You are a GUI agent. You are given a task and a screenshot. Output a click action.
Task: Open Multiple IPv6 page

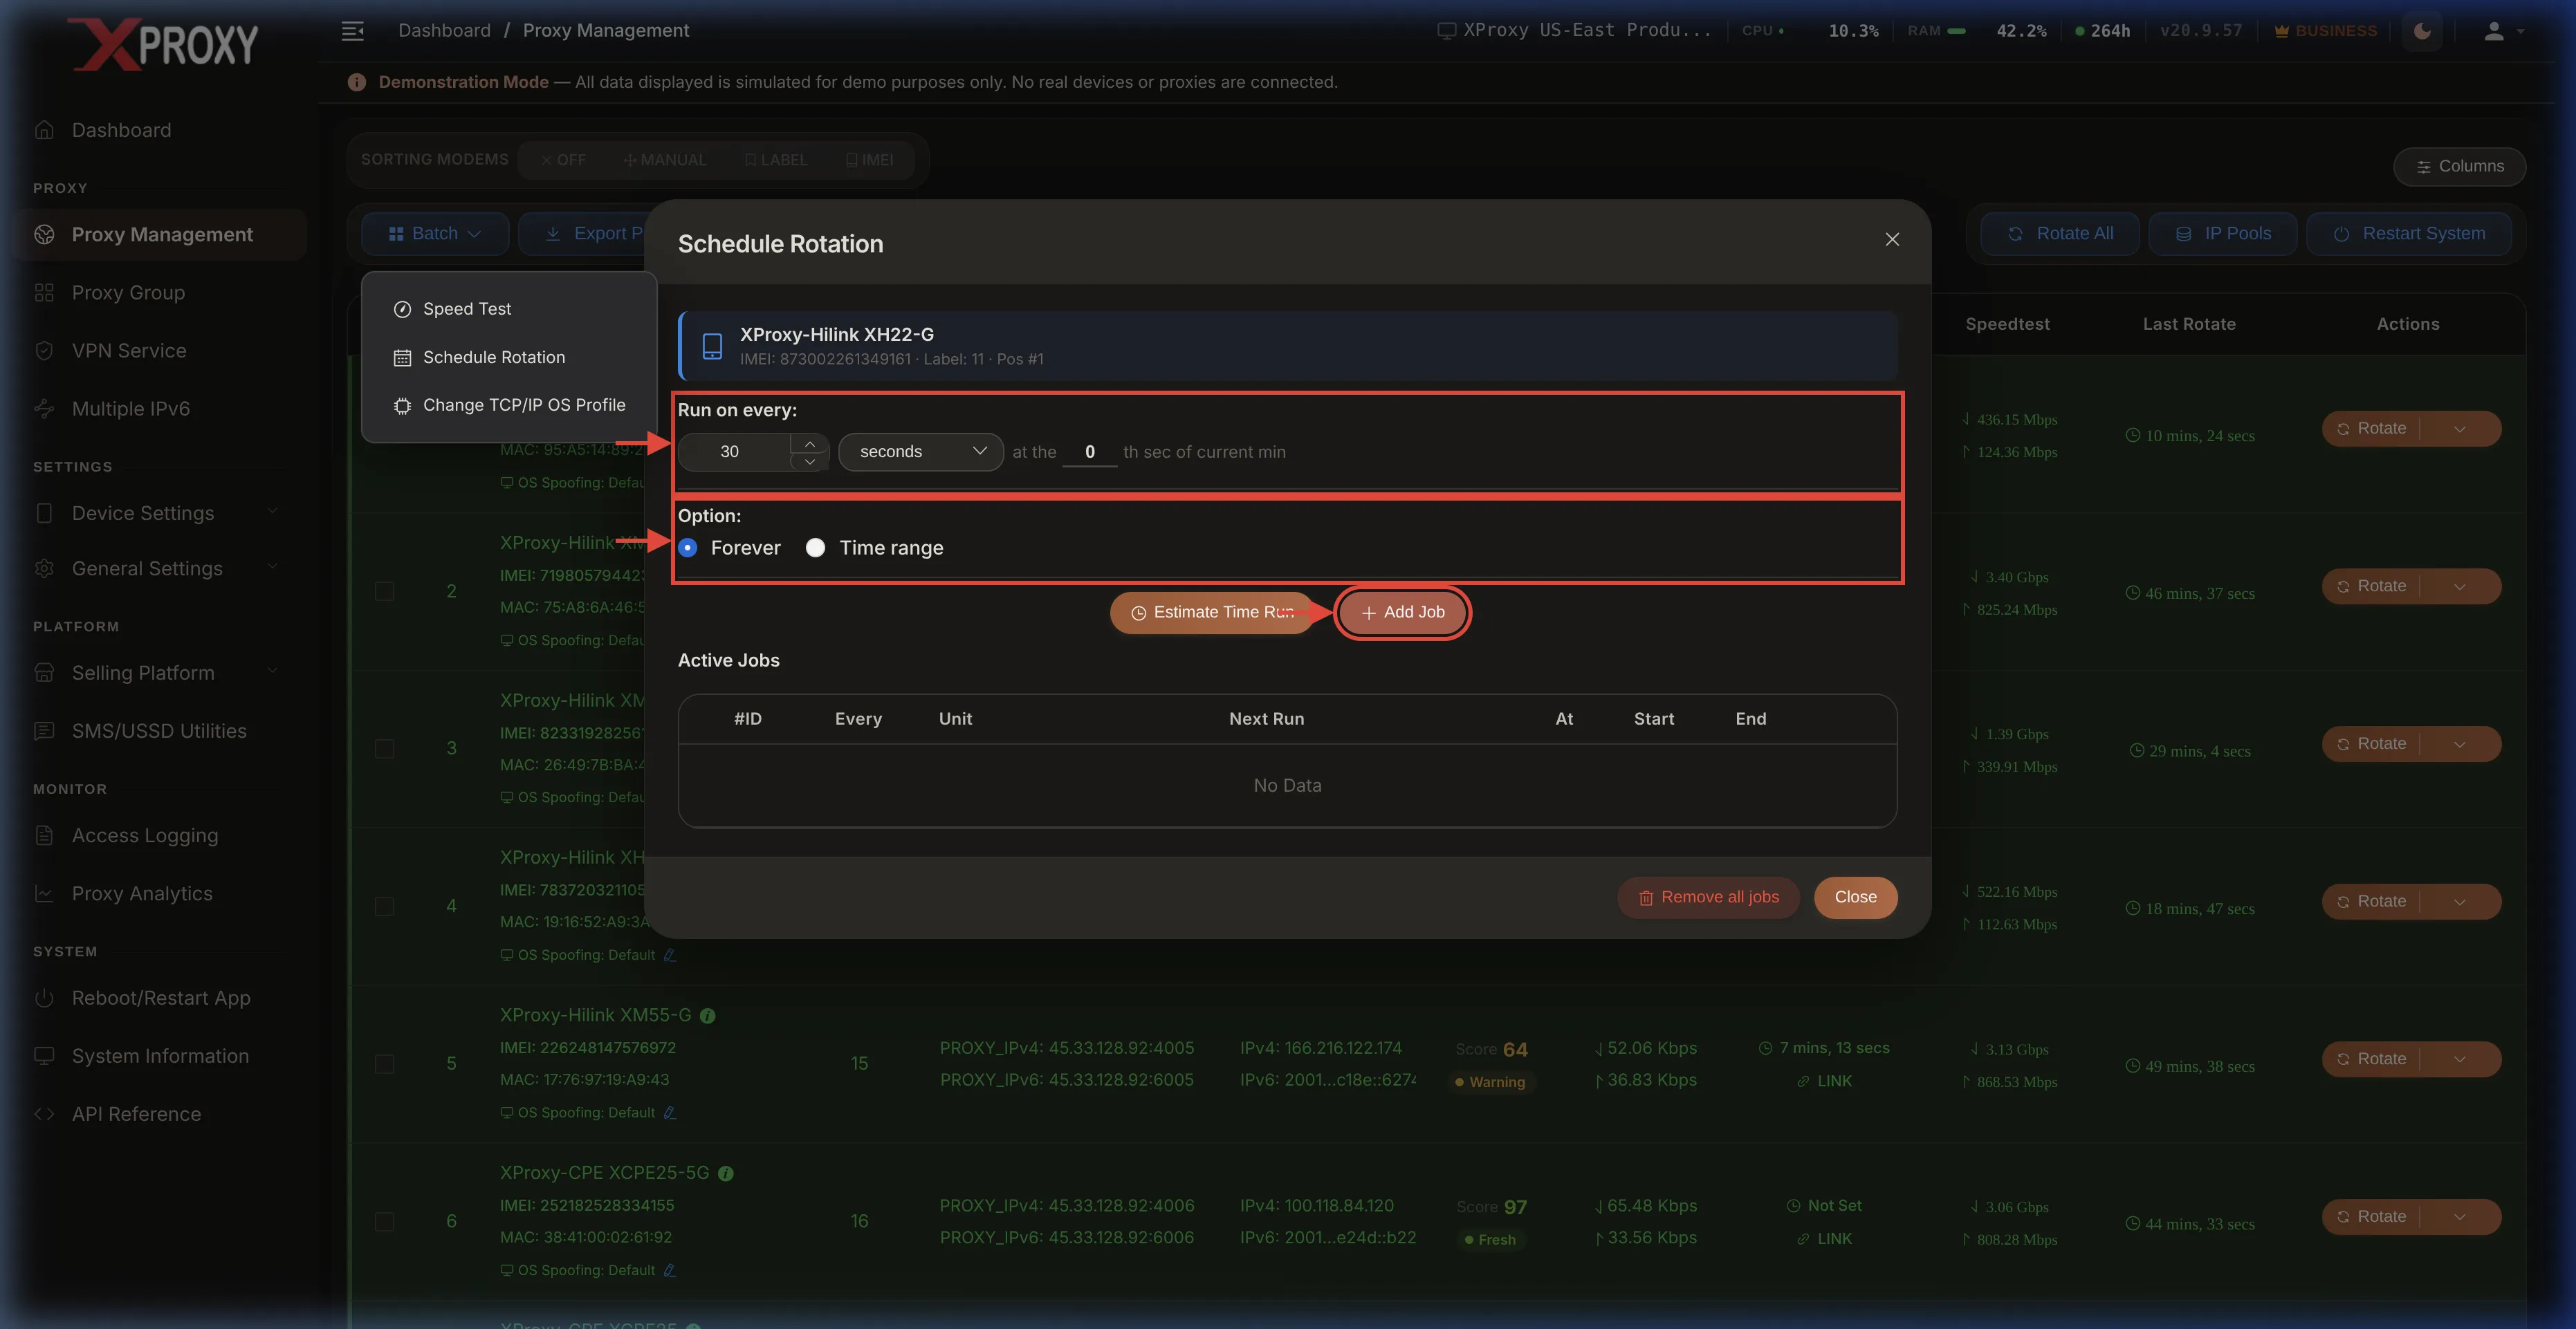pyautogui.click(x=130, y=409)
